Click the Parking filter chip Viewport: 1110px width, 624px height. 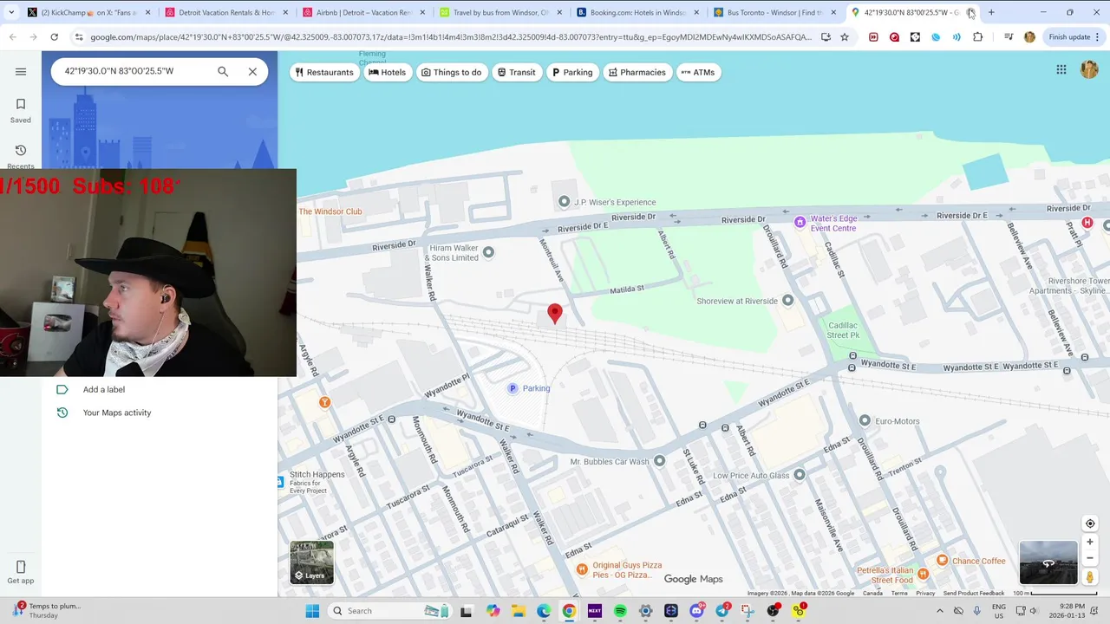(572, 72)
